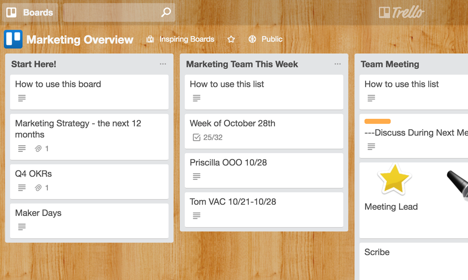Click the Public globe icon

point(253,39)
